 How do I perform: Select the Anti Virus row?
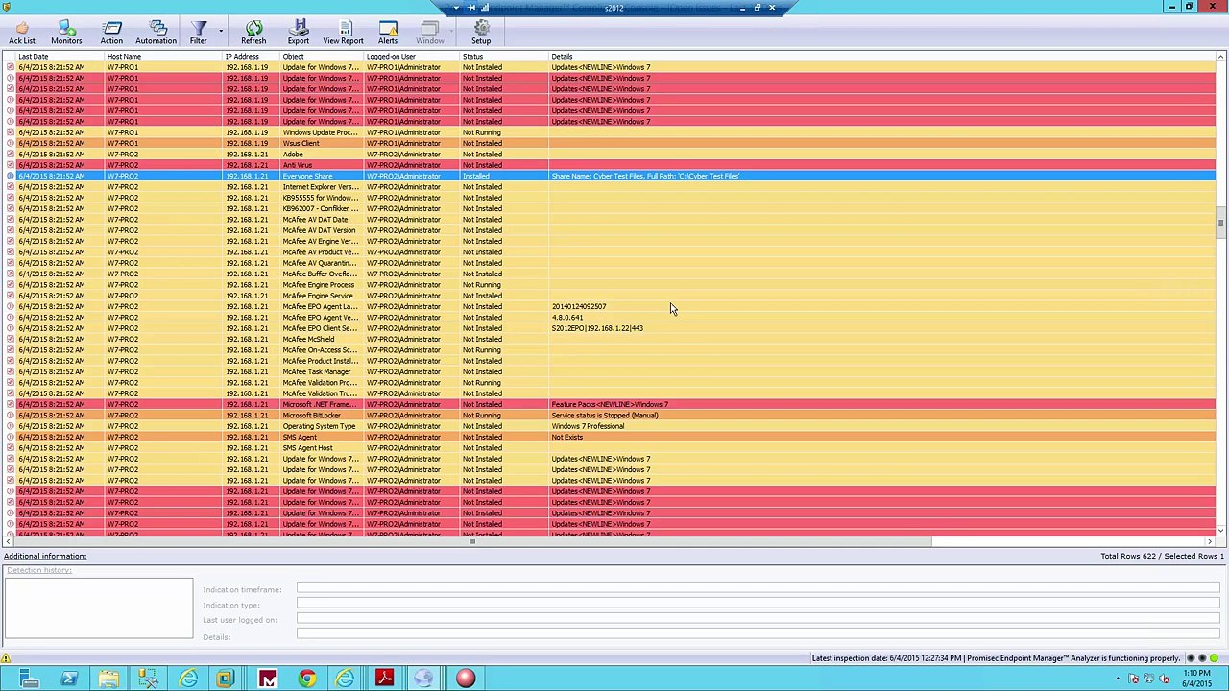[611, 165]
